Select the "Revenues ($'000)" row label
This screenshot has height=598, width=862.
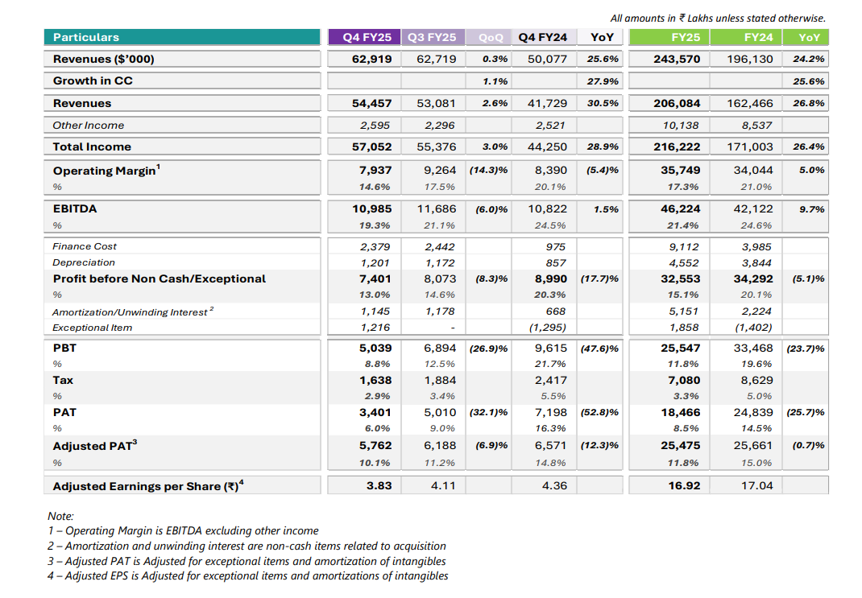click(103, 59)
